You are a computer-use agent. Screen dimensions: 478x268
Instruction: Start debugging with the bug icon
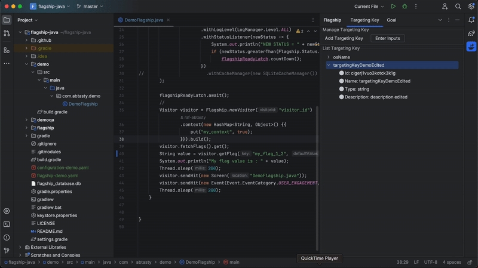(x=405, y=7)
